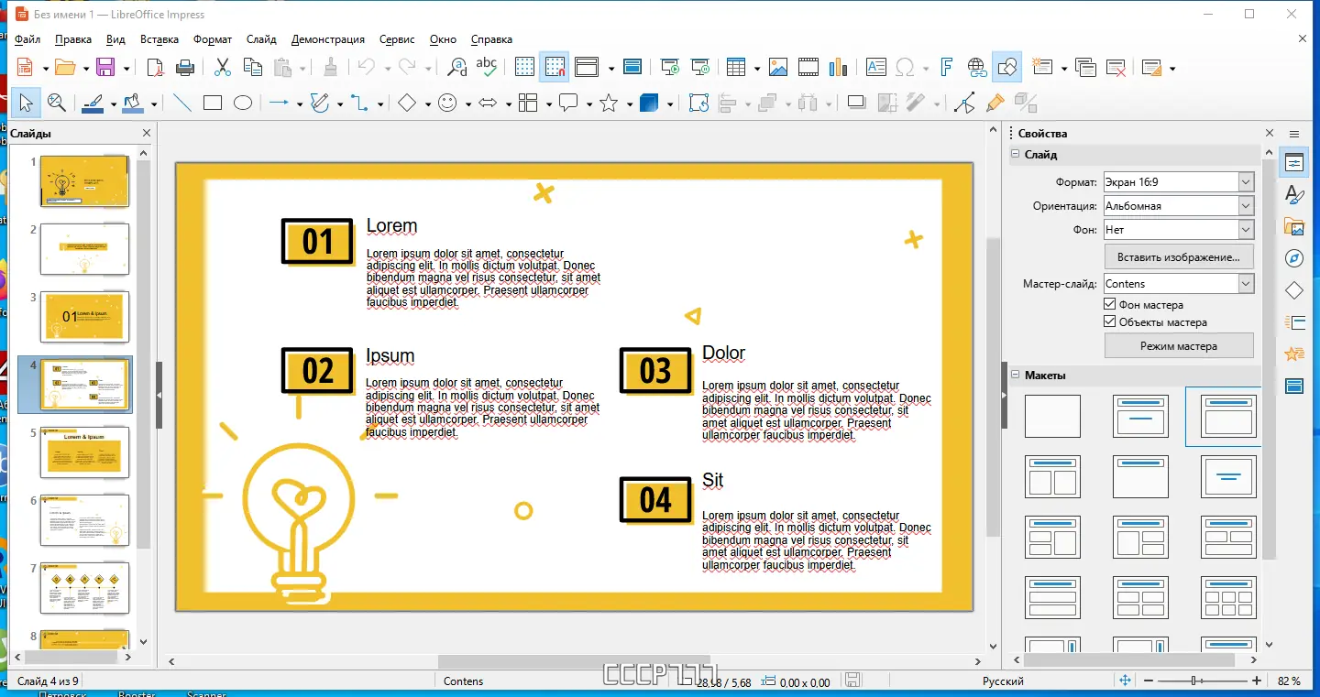Screen dimensions: 1320x697
Task: Uncheck the 'Фон мастера' checkbox
Action: pos(1111,305)
